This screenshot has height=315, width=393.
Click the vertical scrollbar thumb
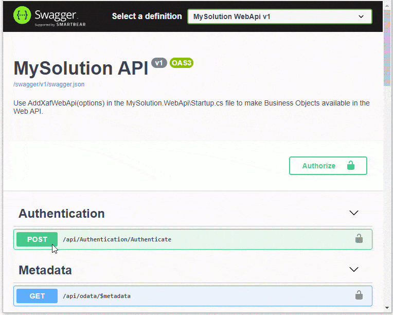tap(387, 48)
